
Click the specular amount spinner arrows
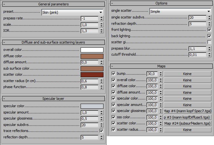(101, 113)
